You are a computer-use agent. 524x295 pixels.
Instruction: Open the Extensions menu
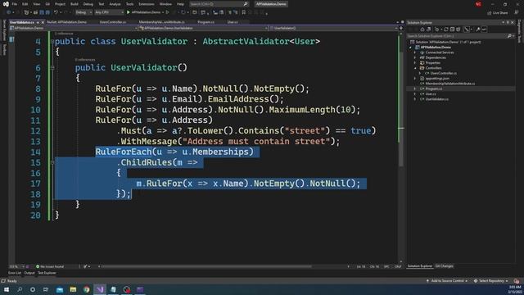[x=147, y=4]
